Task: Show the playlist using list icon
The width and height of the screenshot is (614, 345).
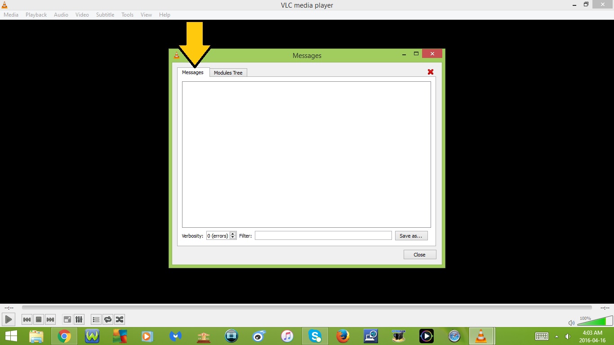Action: pos(96,319)
